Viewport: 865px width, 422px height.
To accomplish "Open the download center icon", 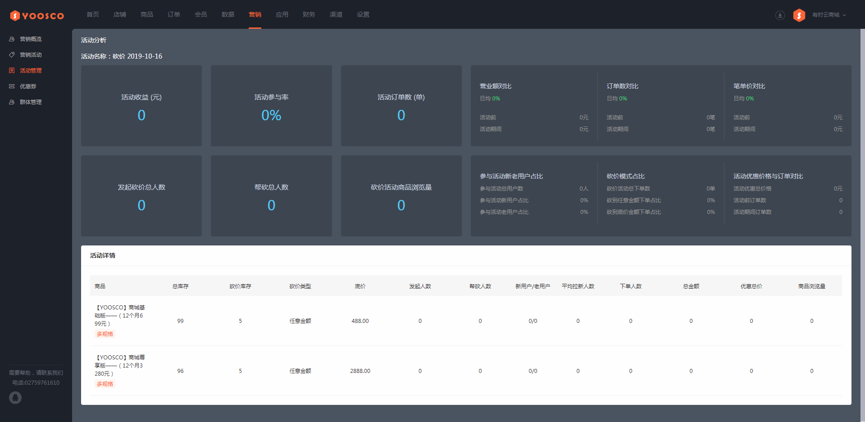I will [x=780, y=15].
